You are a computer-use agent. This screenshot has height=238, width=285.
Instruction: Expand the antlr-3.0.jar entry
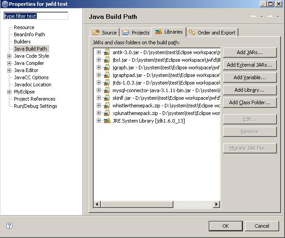pos(99,52)
